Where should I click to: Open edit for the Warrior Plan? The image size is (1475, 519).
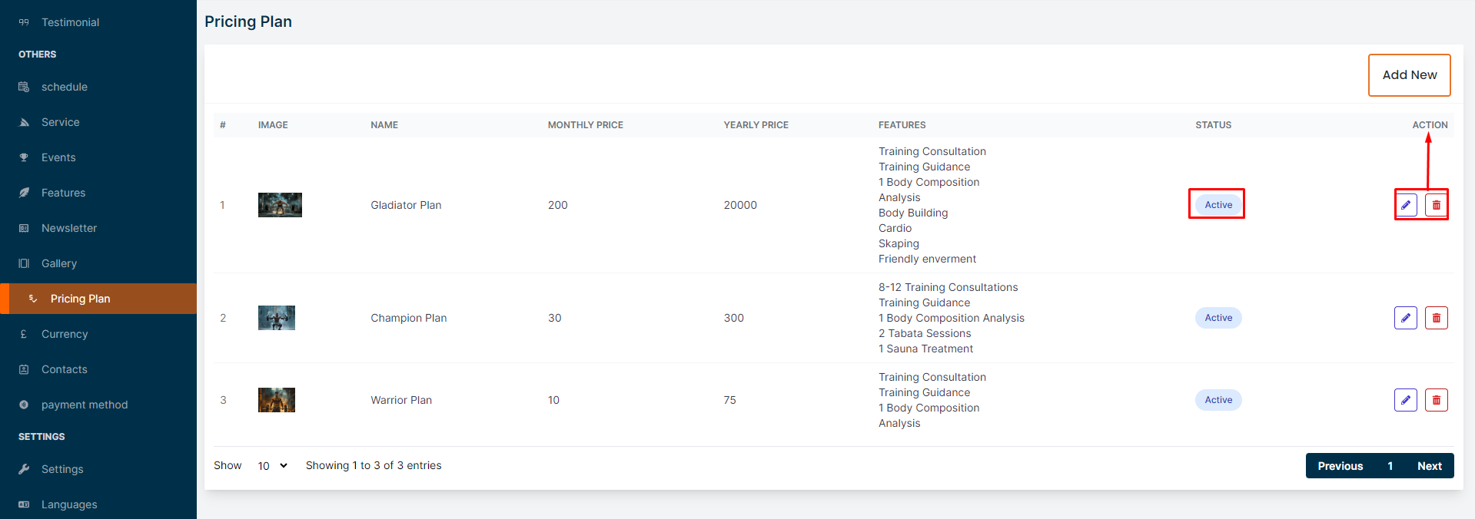point(1405,400)
